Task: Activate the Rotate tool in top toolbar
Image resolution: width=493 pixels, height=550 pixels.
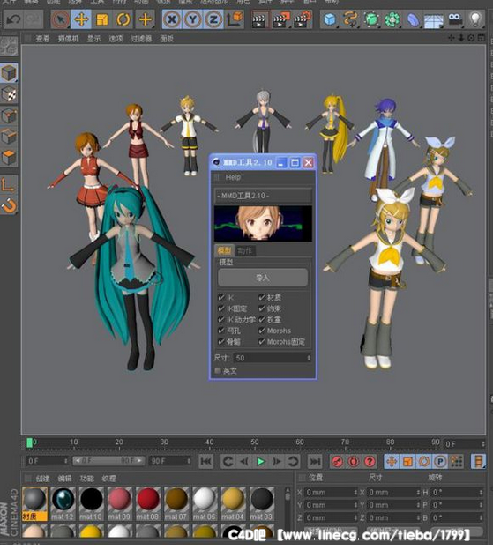Action: 123,19
